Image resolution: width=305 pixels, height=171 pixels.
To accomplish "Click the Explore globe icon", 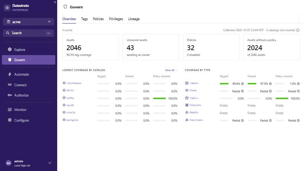I will tap(10, 49).
